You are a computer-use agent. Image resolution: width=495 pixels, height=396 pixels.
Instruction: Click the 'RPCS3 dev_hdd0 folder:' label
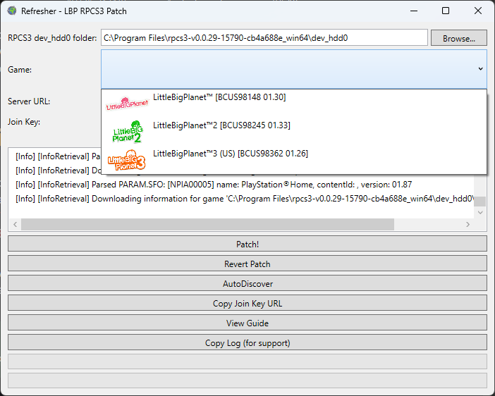(x=52, y=38)
